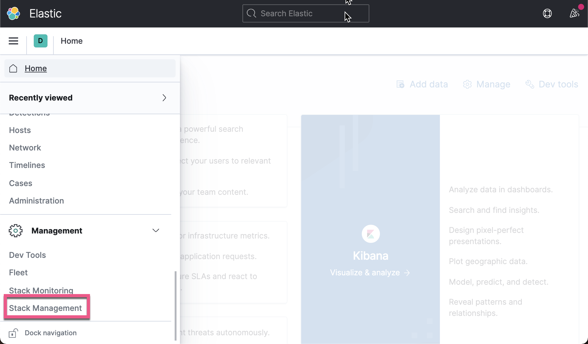The height and width of the screenshot is (344, 588).
Task: Click the Search Elastic input field
Action: pyautogui.click(x=305, y=13)
